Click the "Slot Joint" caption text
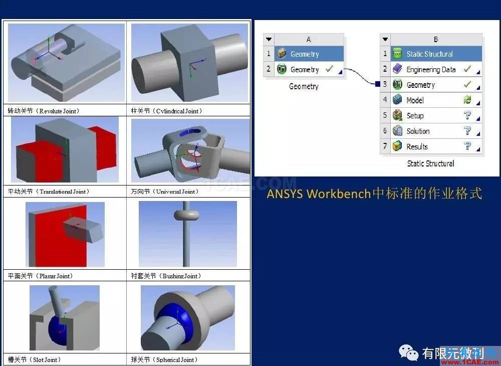This screenshot has height=366, width=501. tap(45, 359)
